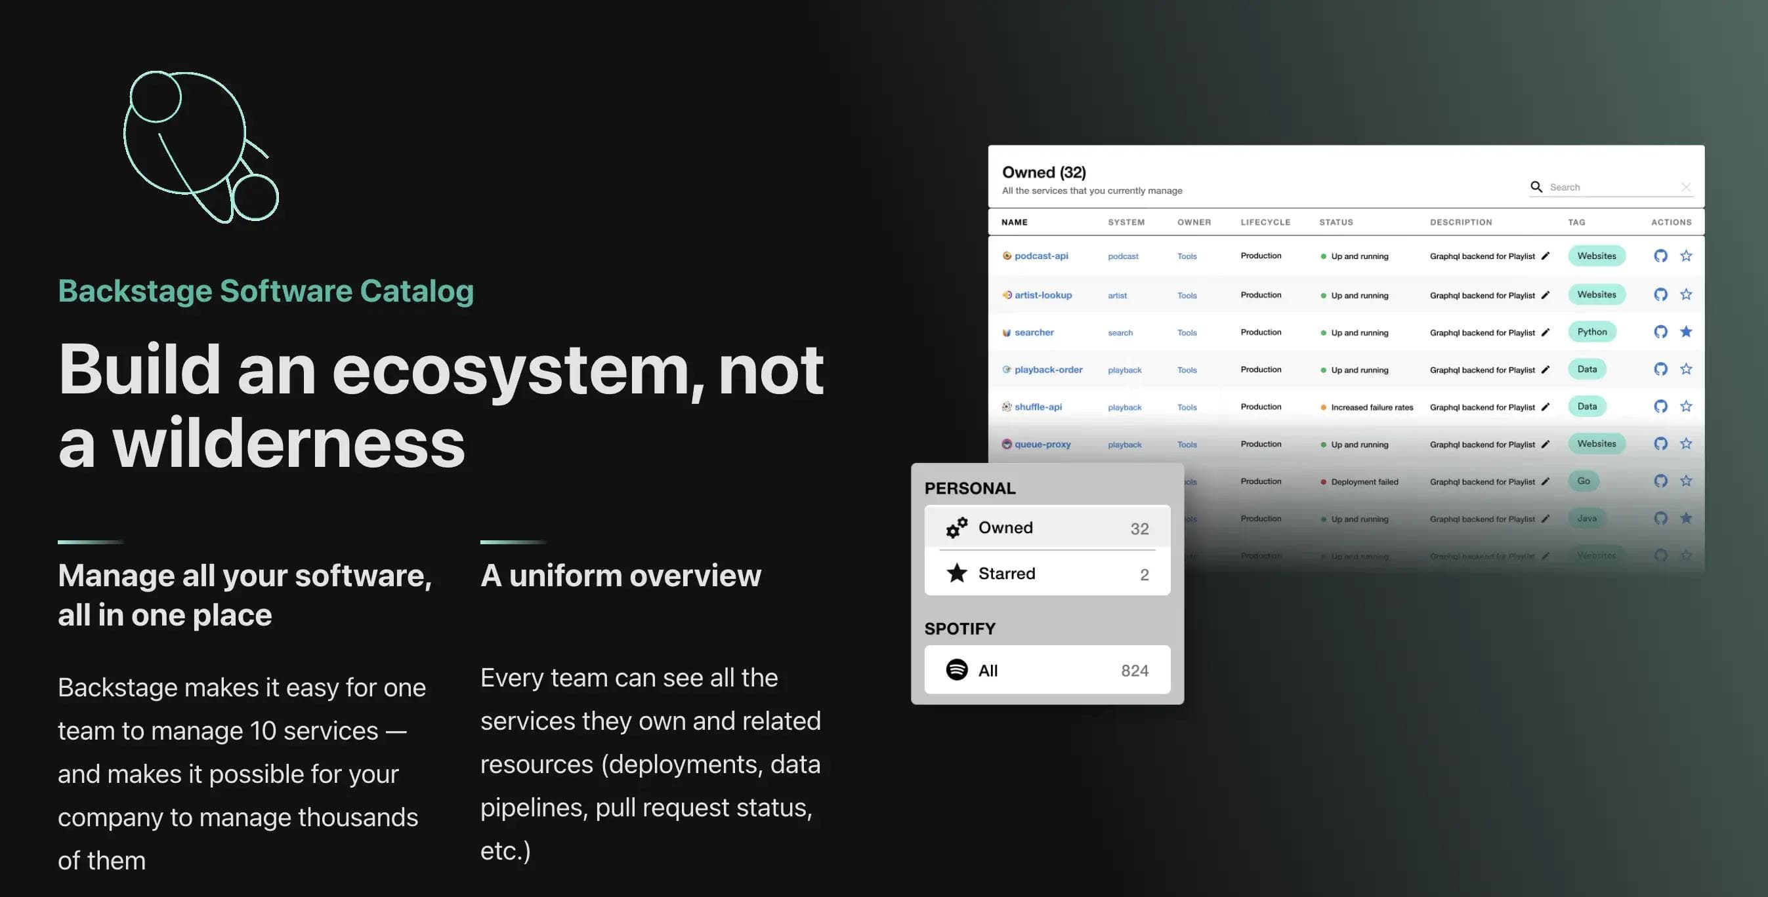Click the pencil icon to edit searcher's description

[1546, 332]
